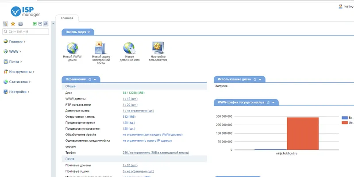Click the ninja.hubhost.ru chart label
This screenshot has height=177, width=354.
coord(287,153)
